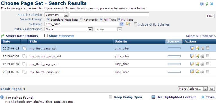Open the Contains search criteria dropdown
Screen dimensions: 216x103
pos(57,15)
